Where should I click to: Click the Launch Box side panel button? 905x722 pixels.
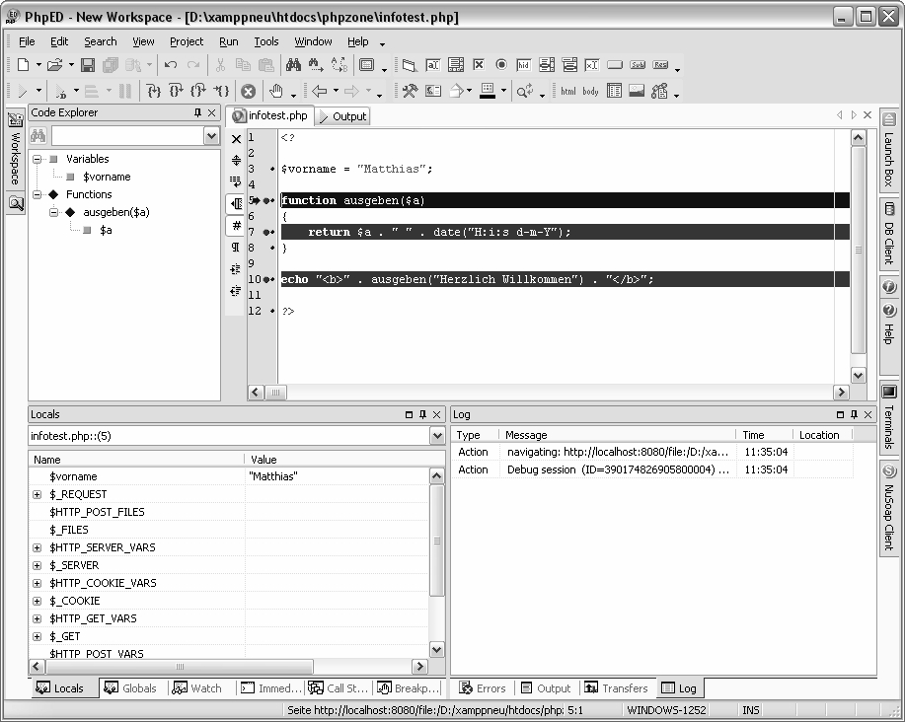[888, 148]
